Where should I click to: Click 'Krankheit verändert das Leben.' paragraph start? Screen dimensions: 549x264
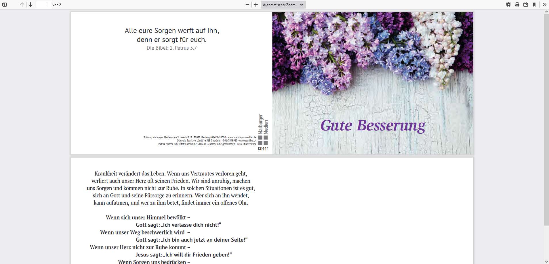point(130,174)
